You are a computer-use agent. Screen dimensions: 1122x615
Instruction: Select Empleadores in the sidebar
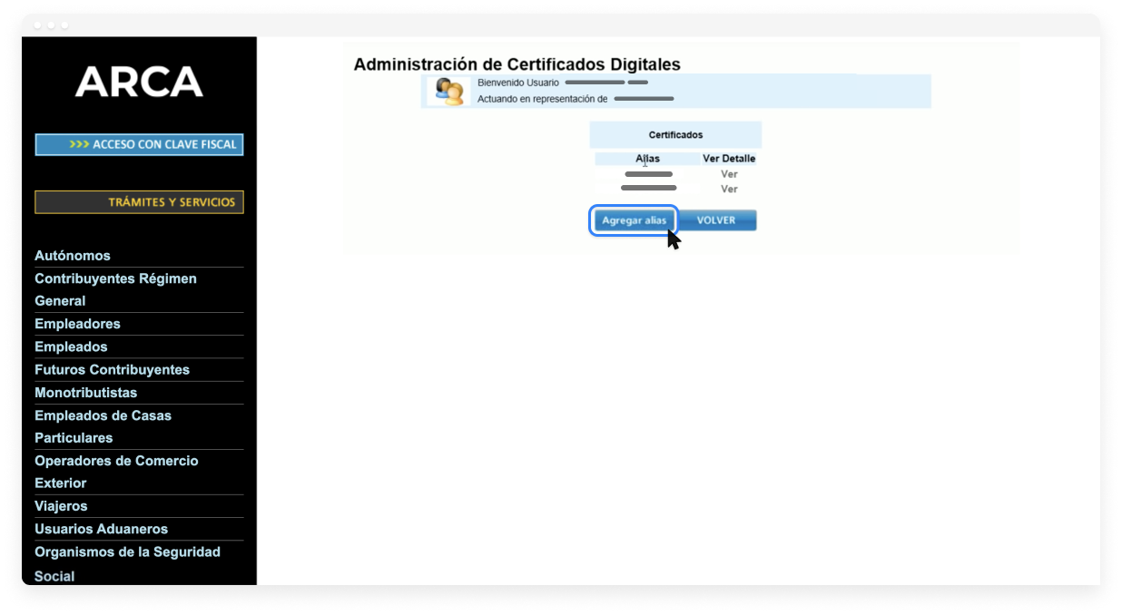[x=77, y=324]
